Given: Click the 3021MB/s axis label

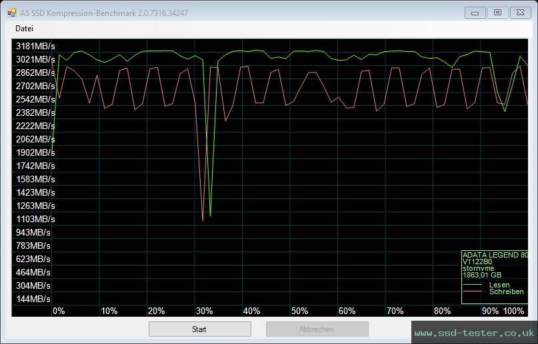Looking at the screenshot, I should coord(35,60).
